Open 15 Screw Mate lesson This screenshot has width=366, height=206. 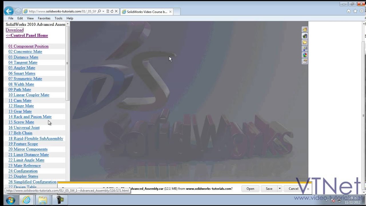coord(21,122)
